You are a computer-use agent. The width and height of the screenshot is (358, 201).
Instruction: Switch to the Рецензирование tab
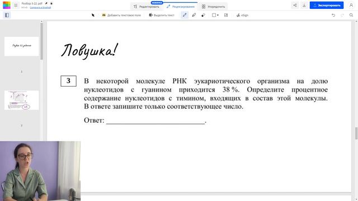click(181, 7)
